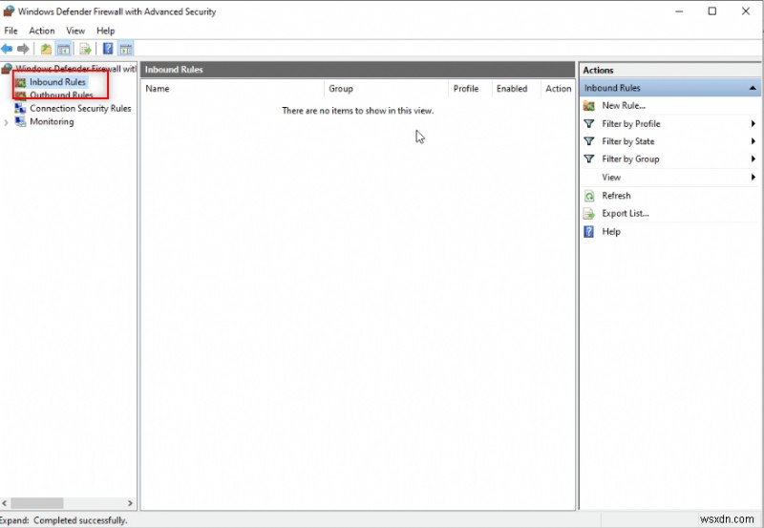764x528 pixels.
Task: Click the New Rule icon in Actions
Action: (x=589, y=106)
